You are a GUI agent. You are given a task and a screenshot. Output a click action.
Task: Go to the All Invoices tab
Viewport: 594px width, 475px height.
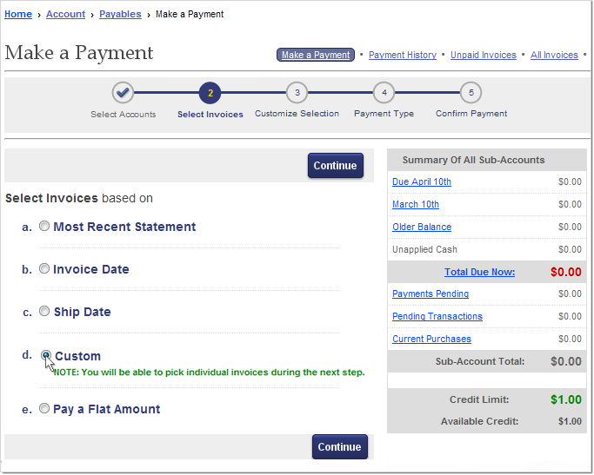pyautogui.click(x=554, y=55)
